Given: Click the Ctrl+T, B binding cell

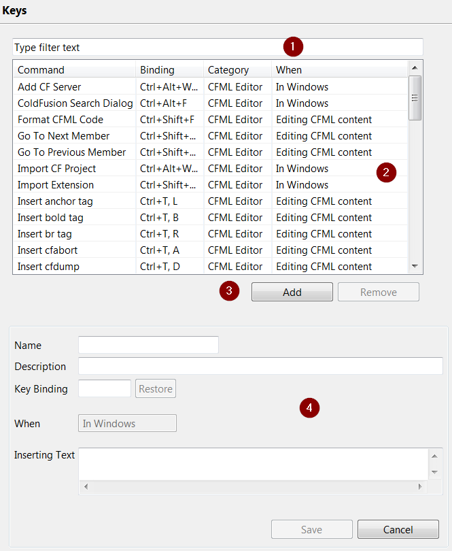Looking at the screenshot, I should [170, 218].
